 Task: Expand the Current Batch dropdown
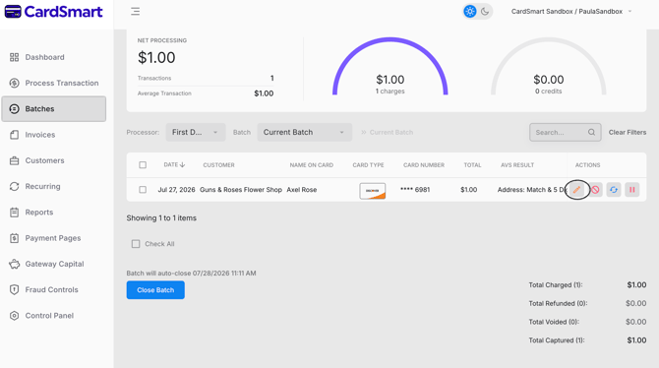[304, 132]
